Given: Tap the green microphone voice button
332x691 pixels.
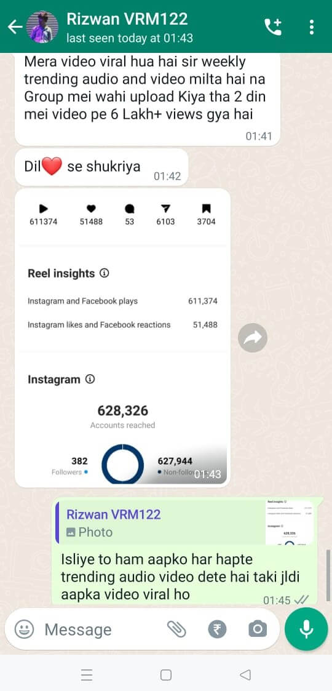Looking at the screenshot, I should (x=306, y=629).
